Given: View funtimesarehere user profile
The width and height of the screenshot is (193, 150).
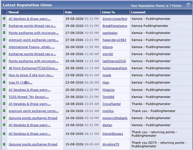Looking at the screenshot, I should tap(115, 68).
